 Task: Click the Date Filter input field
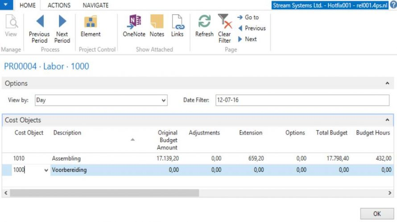[x=302, y=100]
